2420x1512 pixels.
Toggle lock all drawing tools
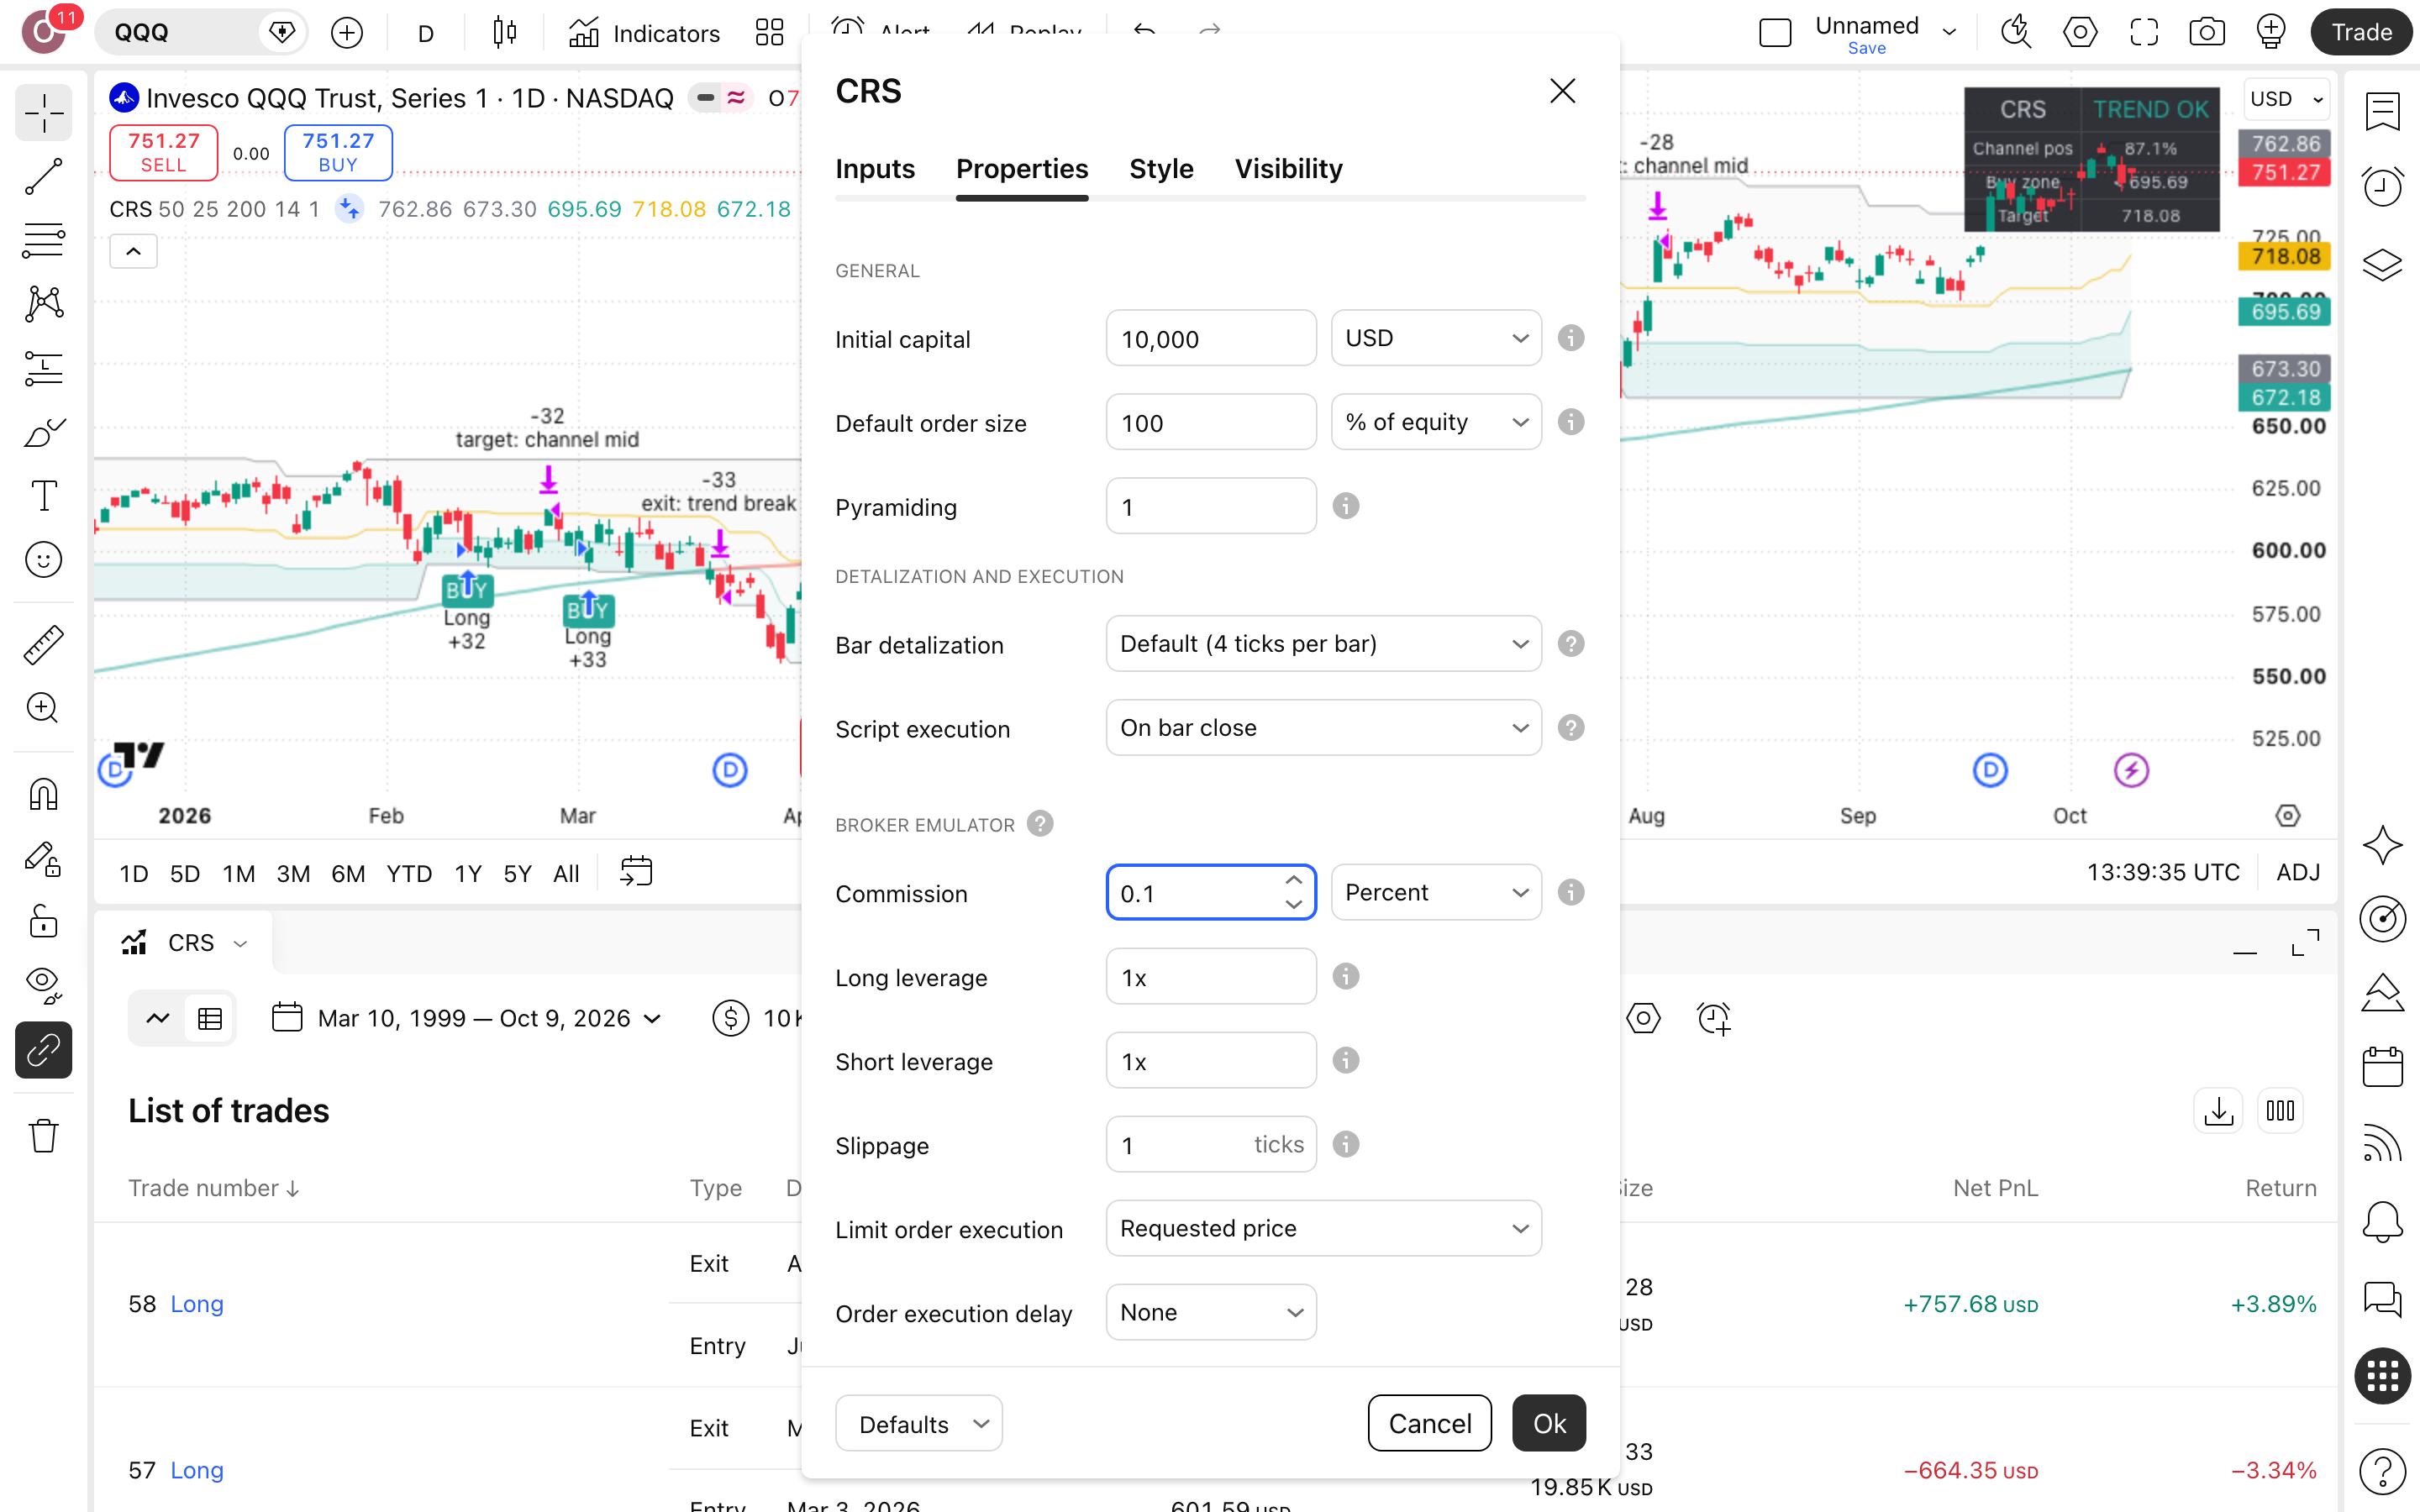(x=43, y=921)
